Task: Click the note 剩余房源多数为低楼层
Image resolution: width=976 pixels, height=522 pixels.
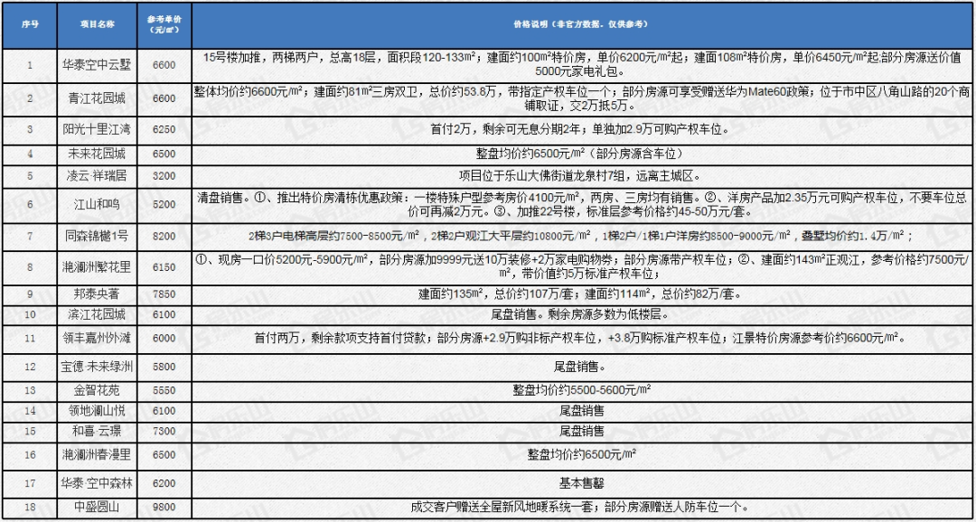Action: [581, 313]
